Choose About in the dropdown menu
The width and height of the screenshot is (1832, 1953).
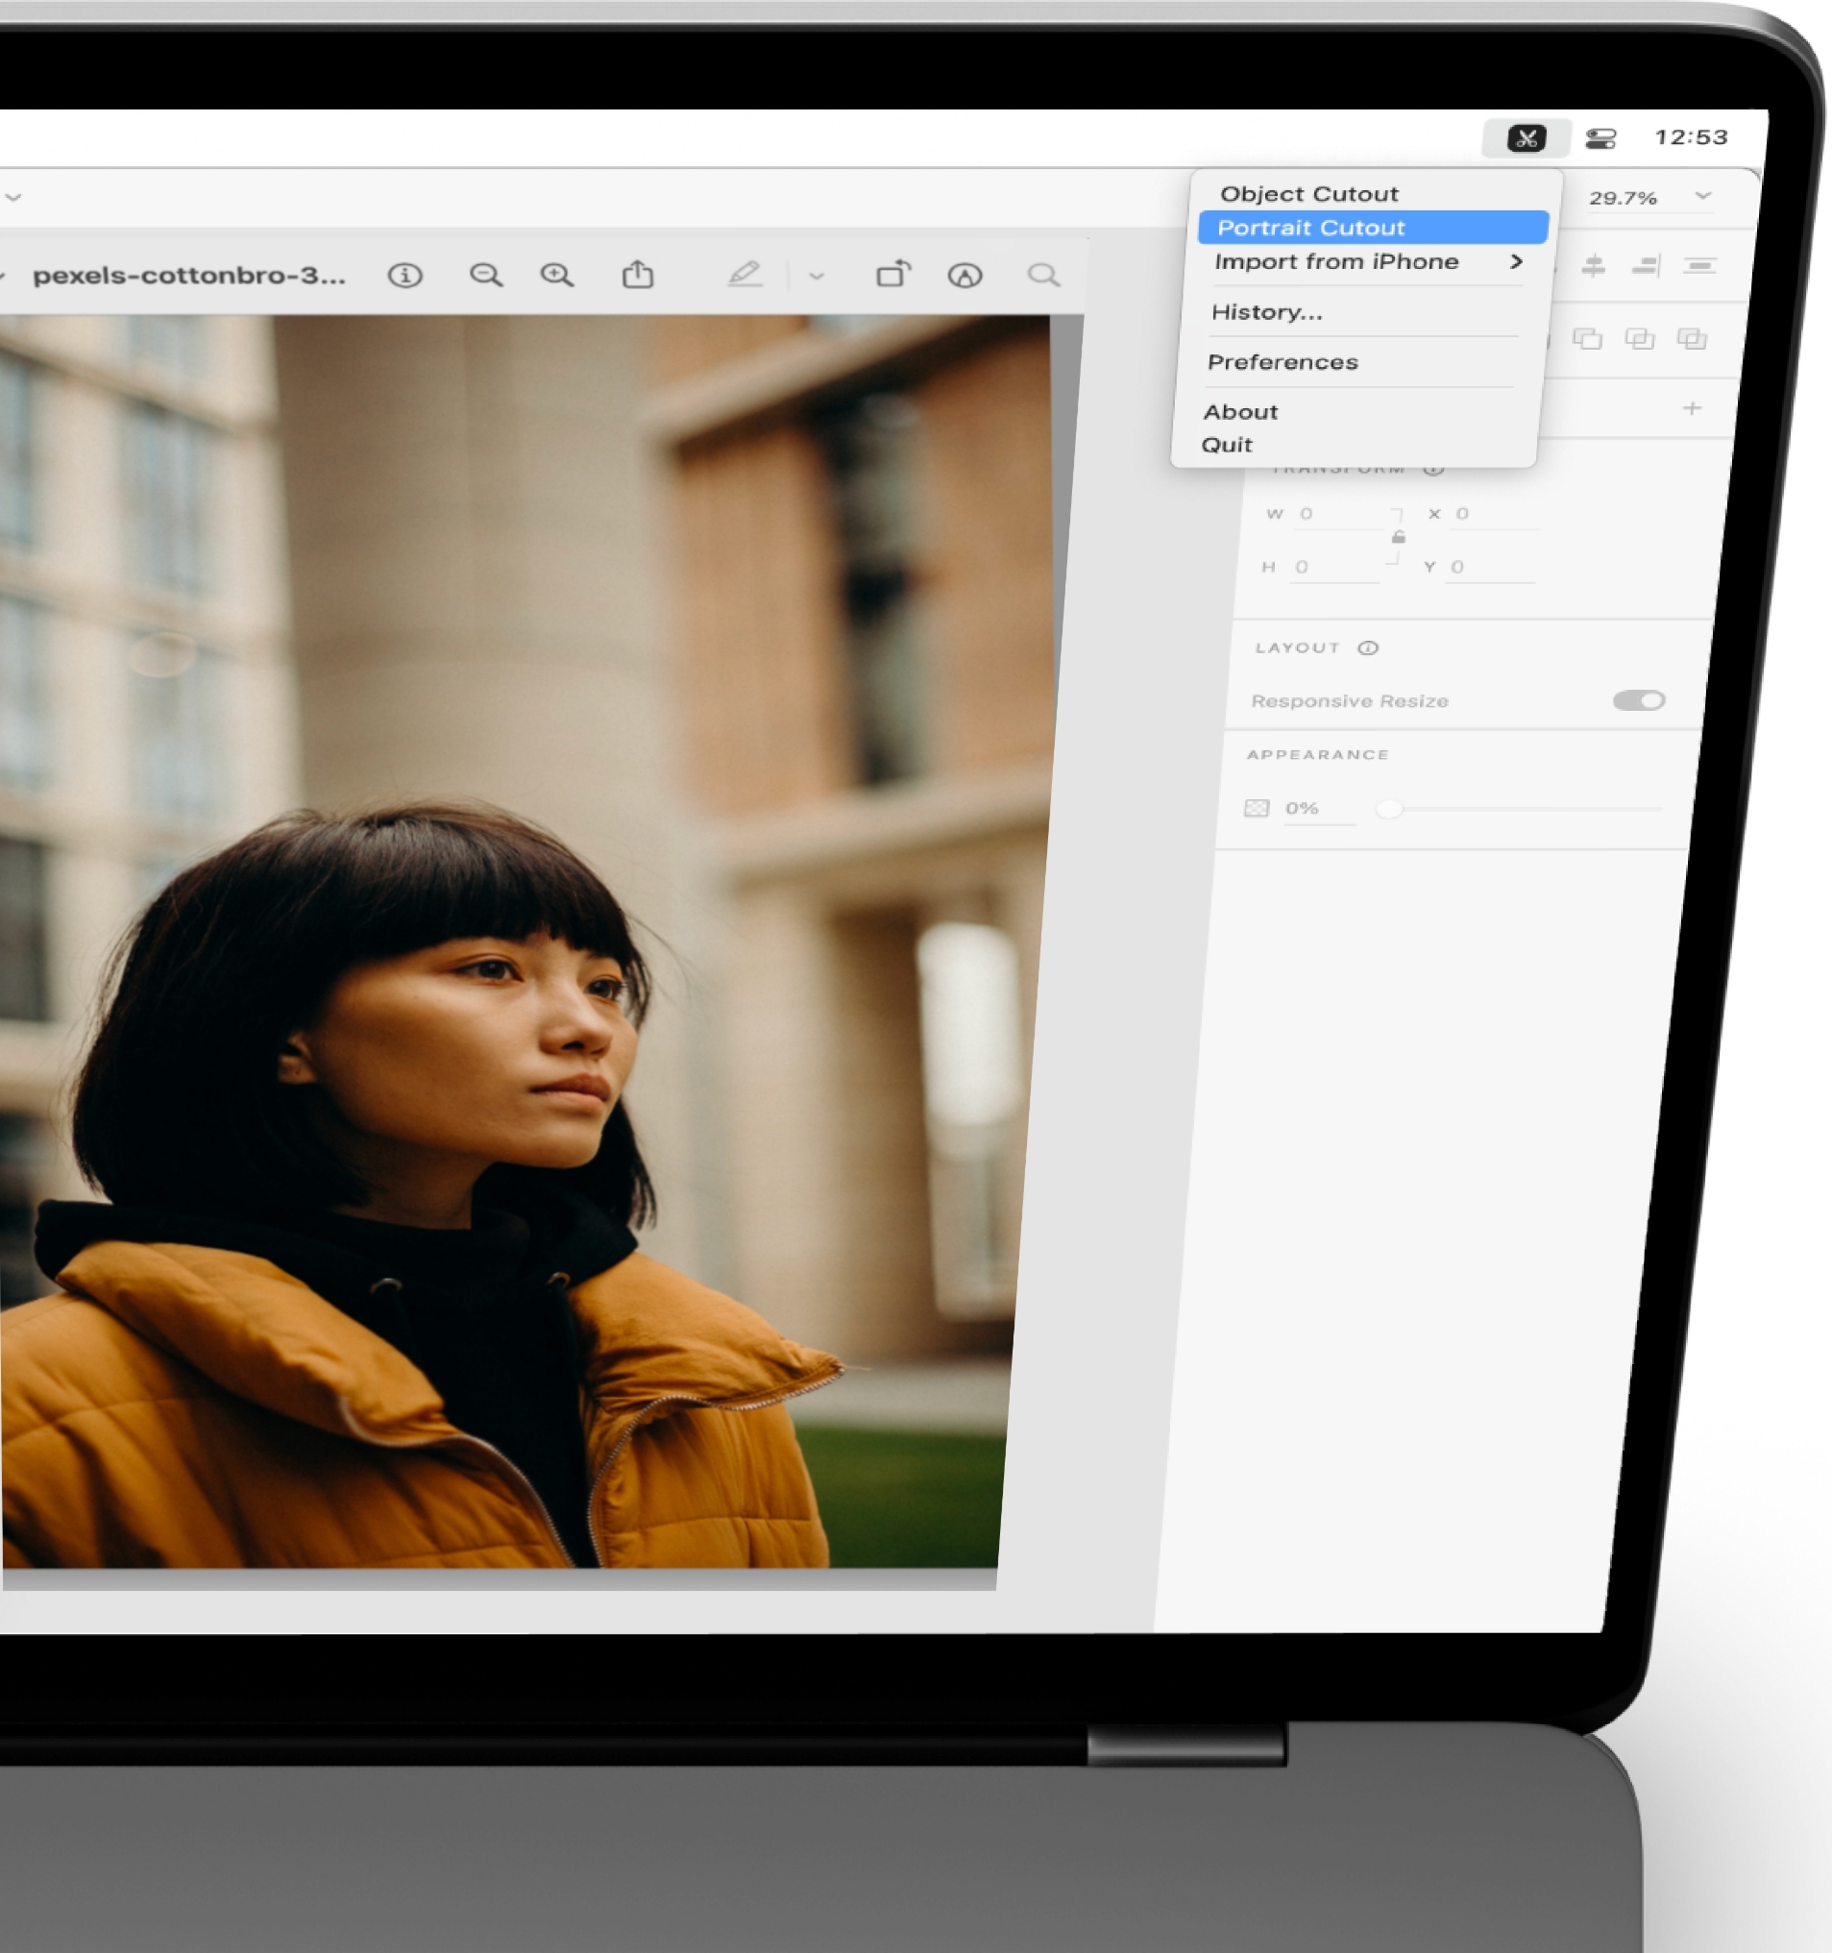(1239, 411)
